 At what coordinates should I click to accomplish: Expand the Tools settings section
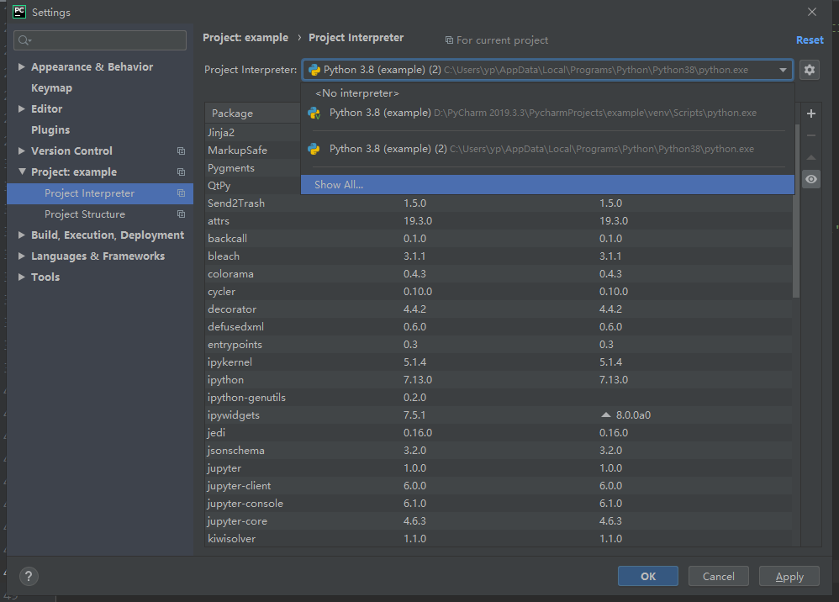pyautogui.click(x=21, y=277)
